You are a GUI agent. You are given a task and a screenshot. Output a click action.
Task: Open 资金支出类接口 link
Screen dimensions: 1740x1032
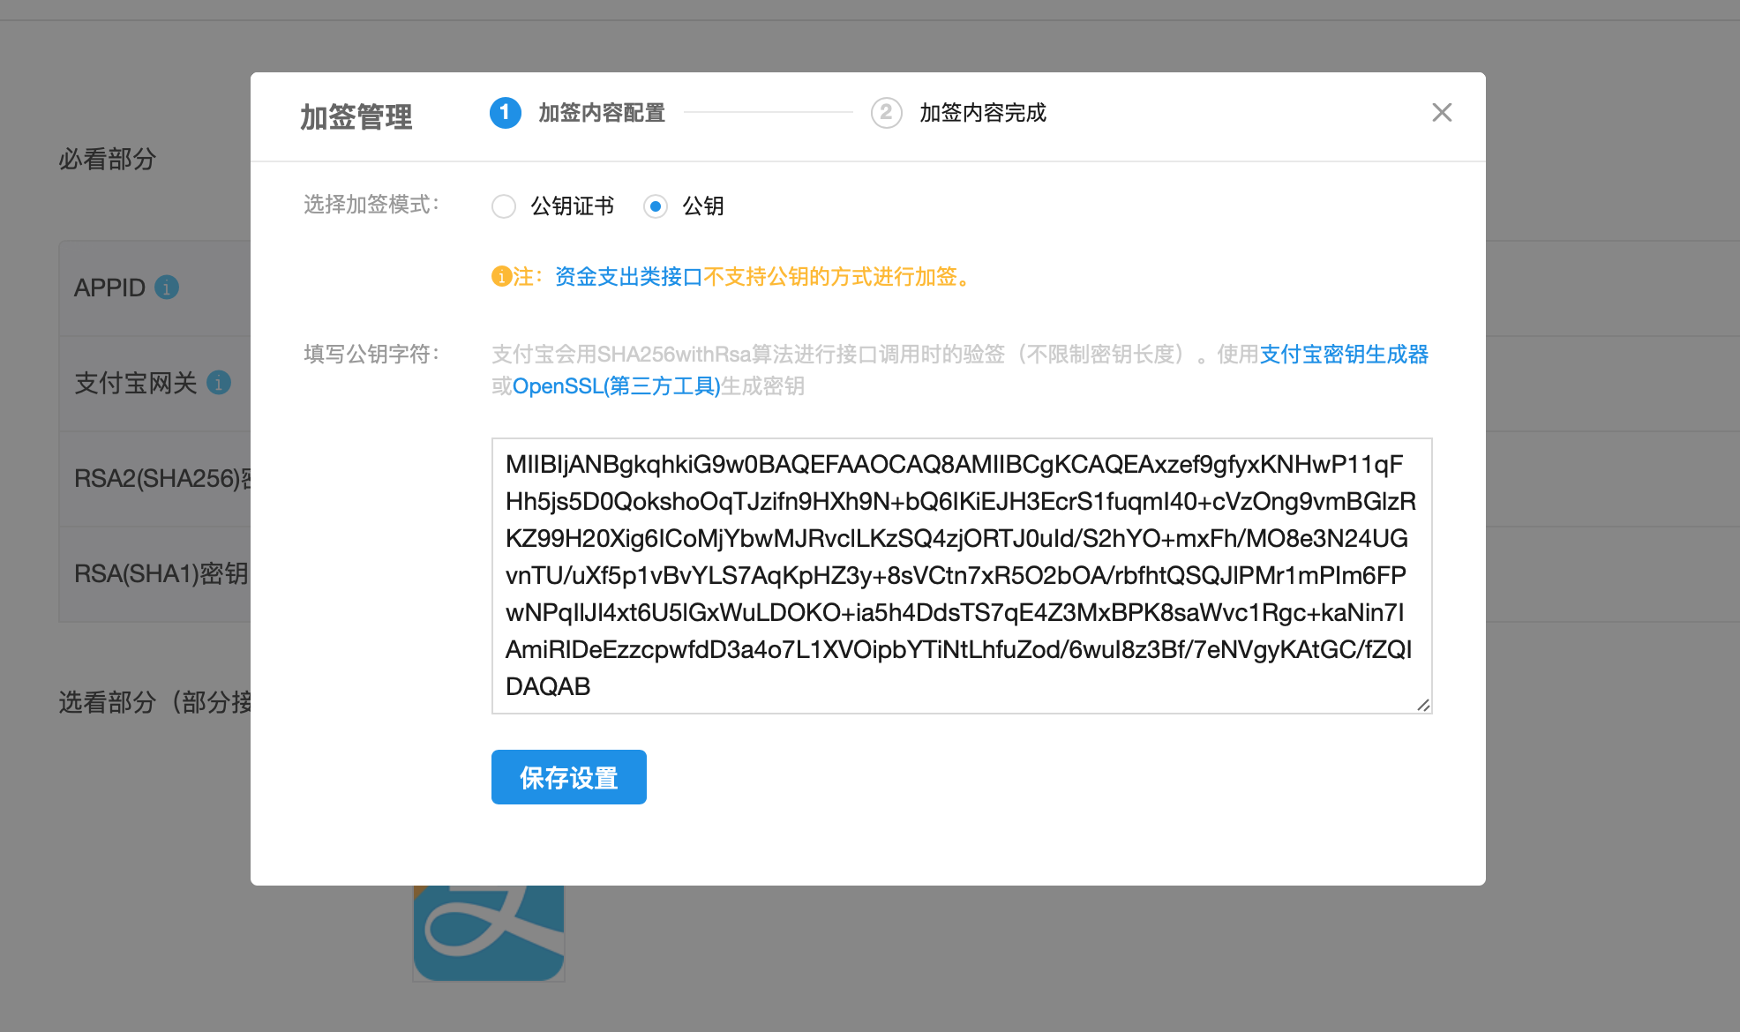point(628,277)
